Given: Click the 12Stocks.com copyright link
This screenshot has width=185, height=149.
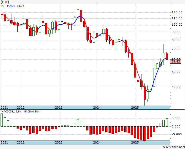Looking at the screenshot, I should 174,147.
